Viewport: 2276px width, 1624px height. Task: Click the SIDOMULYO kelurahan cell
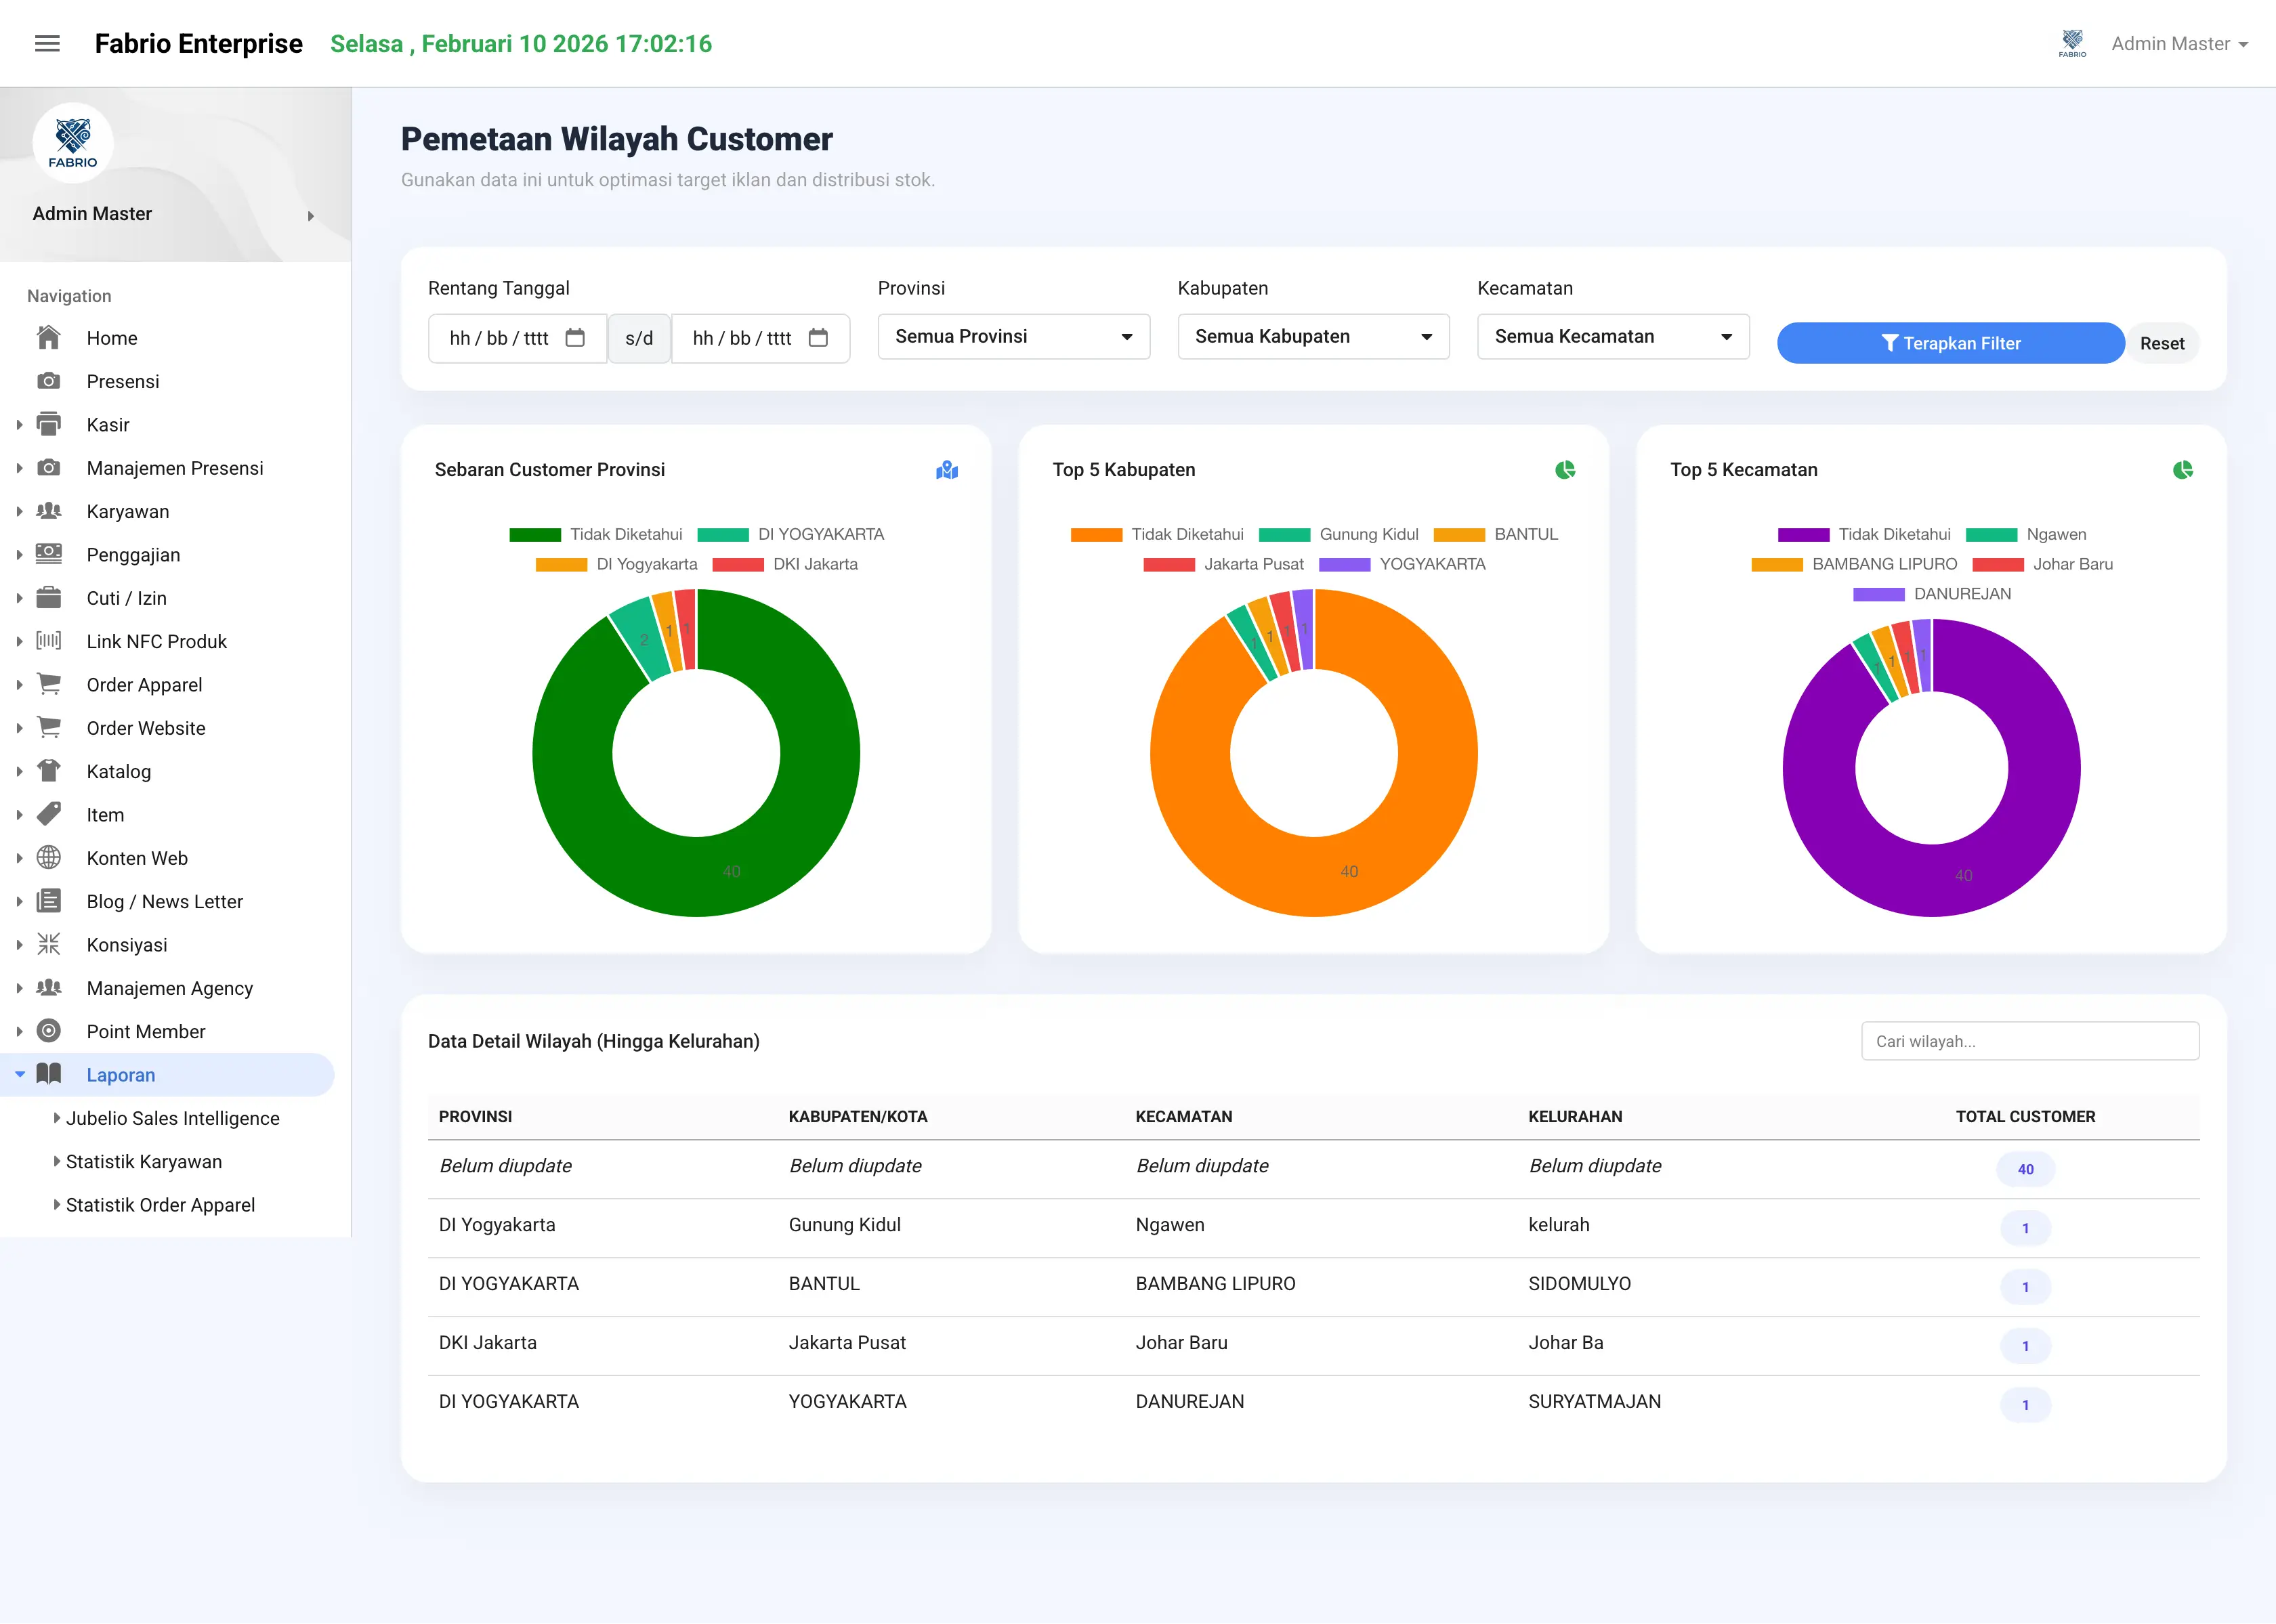[1579, 1284]
